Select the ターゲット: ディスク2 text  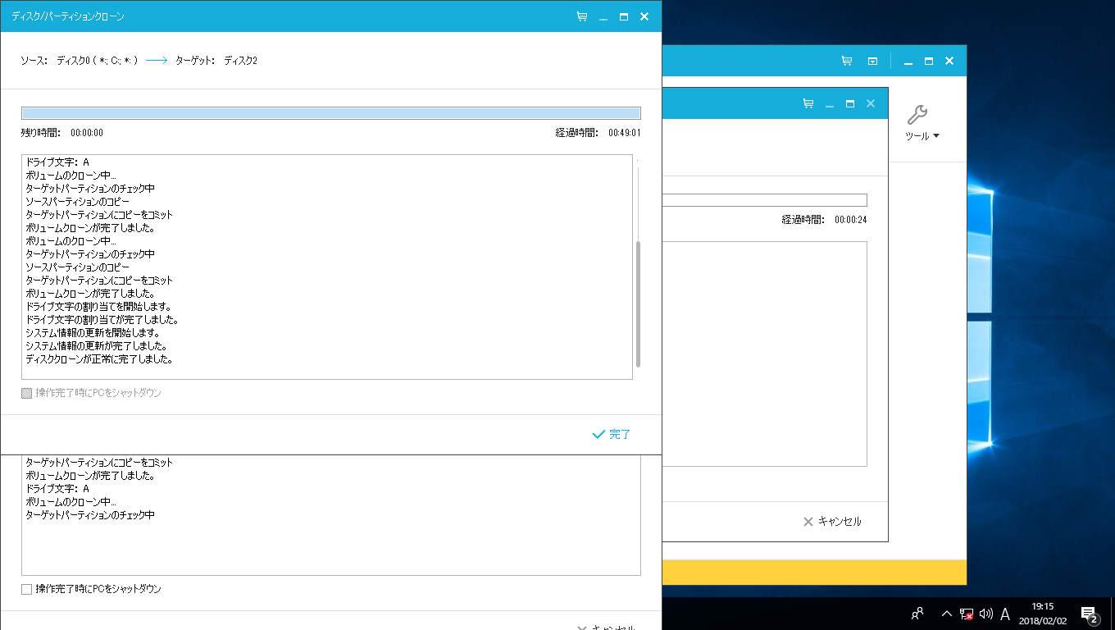[216, 61]
